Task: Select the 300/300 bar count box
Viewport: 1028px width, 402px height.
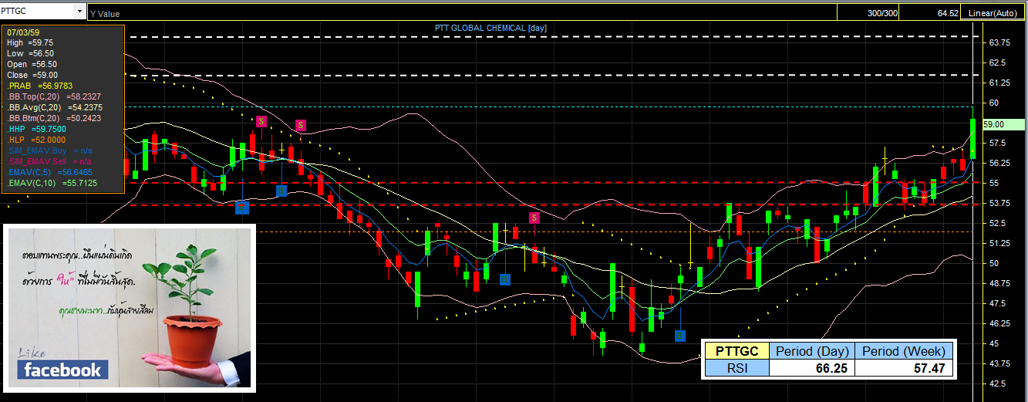Action: pyautogui.click(x=867, y=13)
